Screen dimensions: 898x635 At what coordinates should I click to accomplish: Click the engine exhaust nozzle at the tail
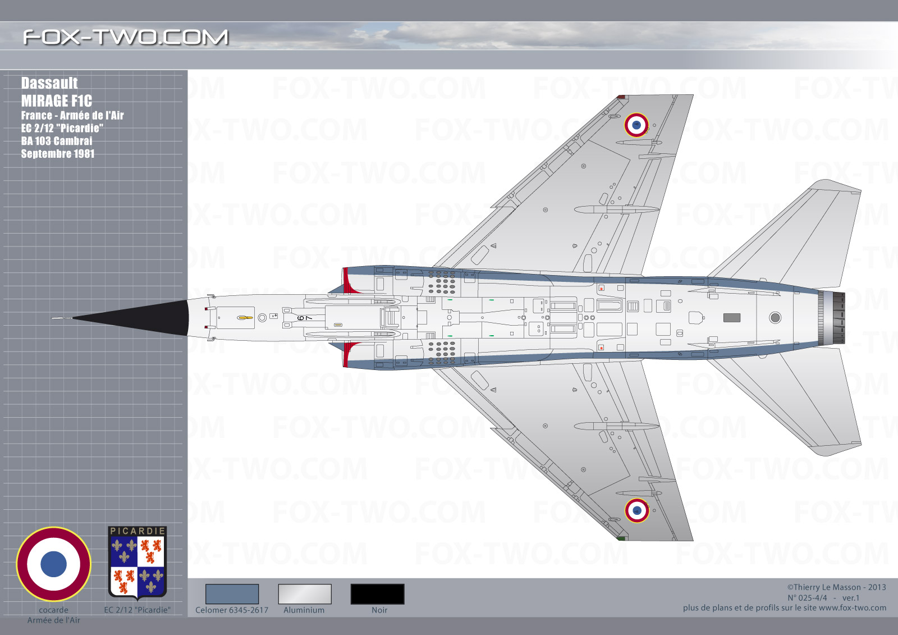[831, 318]
